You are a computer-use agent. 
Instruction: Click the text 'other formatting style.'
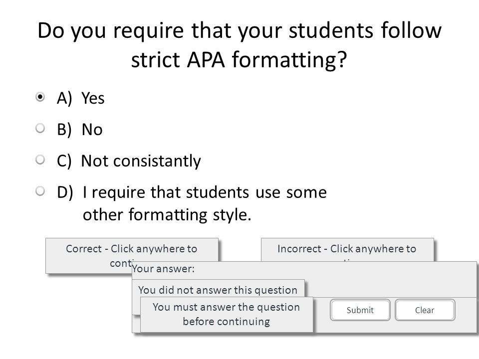167,215
